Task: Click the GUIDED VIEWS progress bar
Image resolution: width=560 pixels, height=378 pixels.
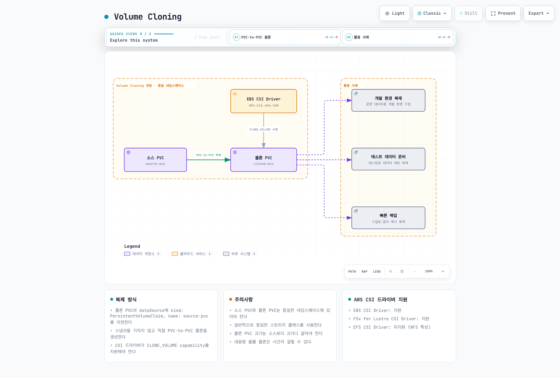Action: [x=164, y=34]
